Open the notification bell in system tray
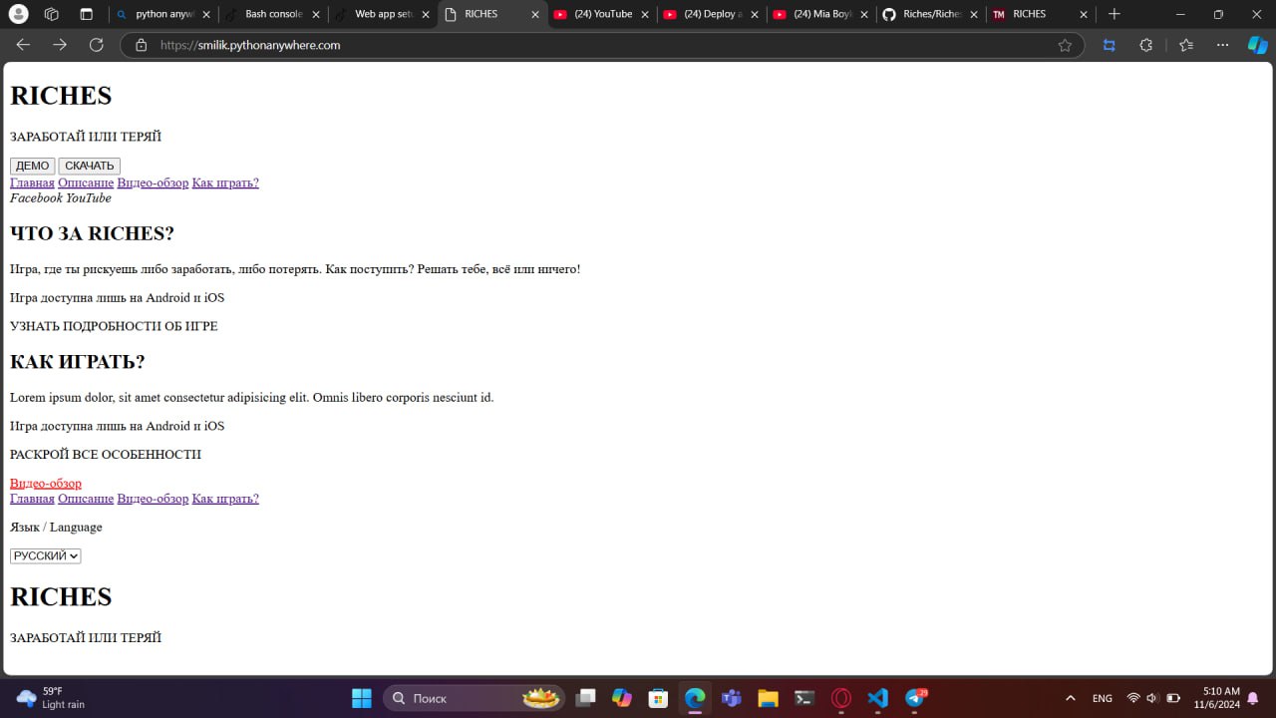Viewport: 1276px width, 718px height. [x=1253, y=698]
